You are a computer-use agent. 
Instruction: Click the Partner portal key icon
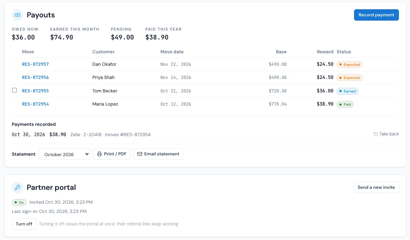click(x=17, y=187)
